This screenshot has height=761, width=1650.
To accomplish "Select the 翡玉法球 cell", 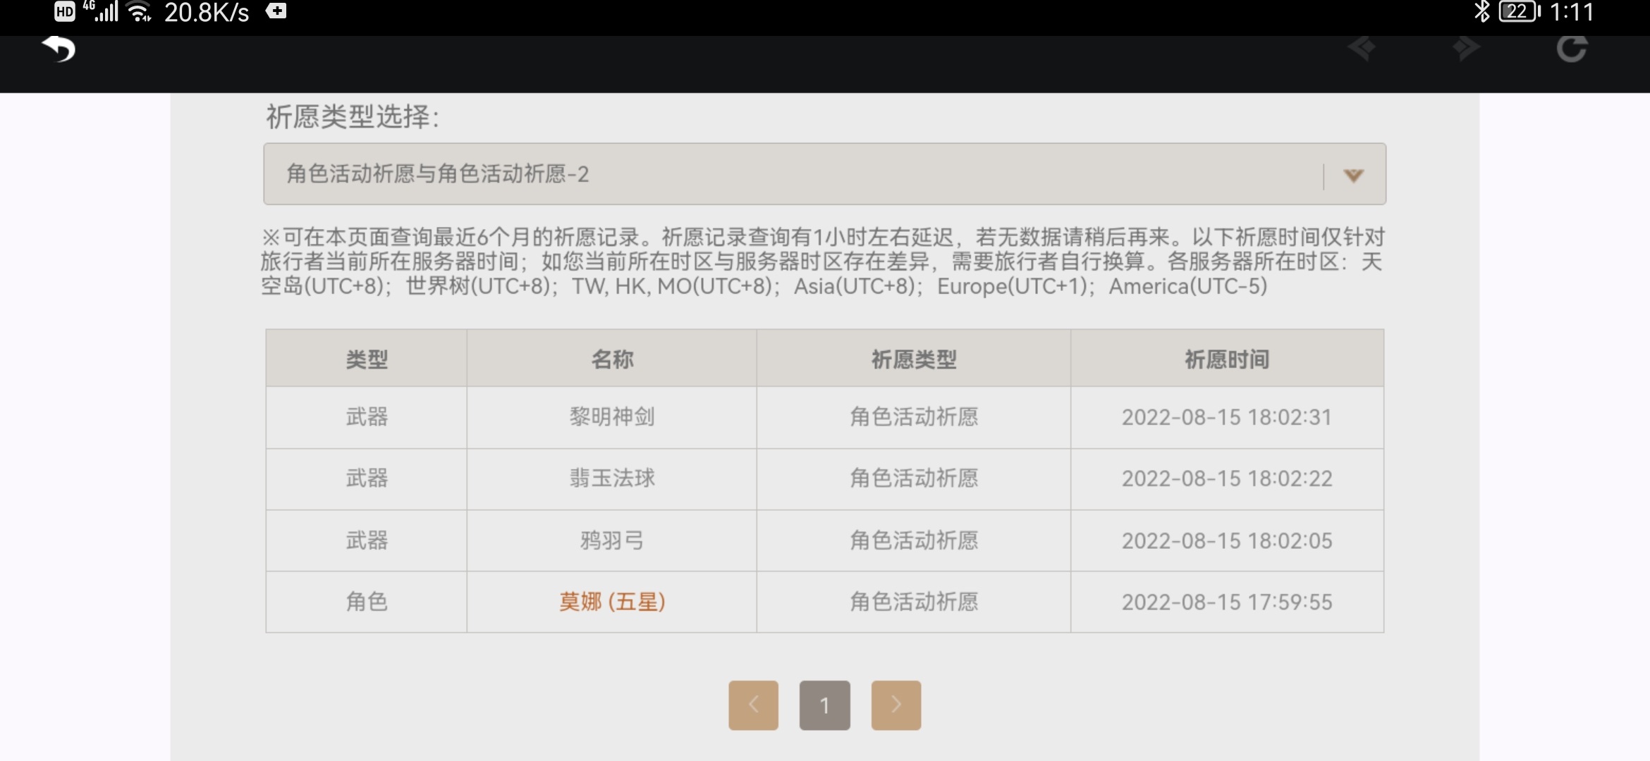I will coord(611,478).
